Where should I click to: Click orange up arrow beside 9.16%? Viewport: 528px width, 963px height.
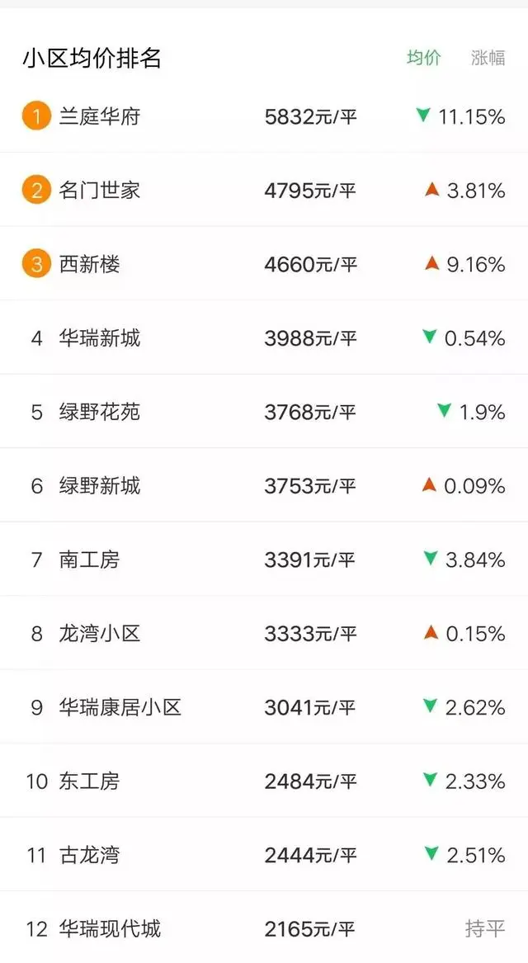432,263
